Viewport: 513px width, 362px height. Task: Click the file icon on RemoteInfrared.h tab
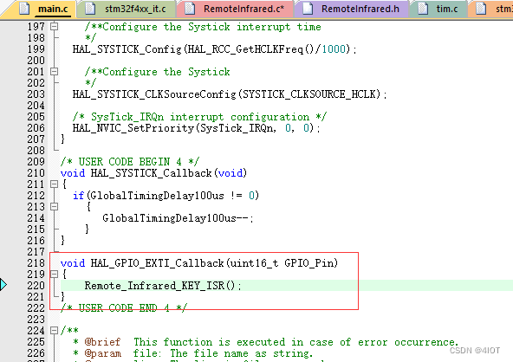(308, 9)
